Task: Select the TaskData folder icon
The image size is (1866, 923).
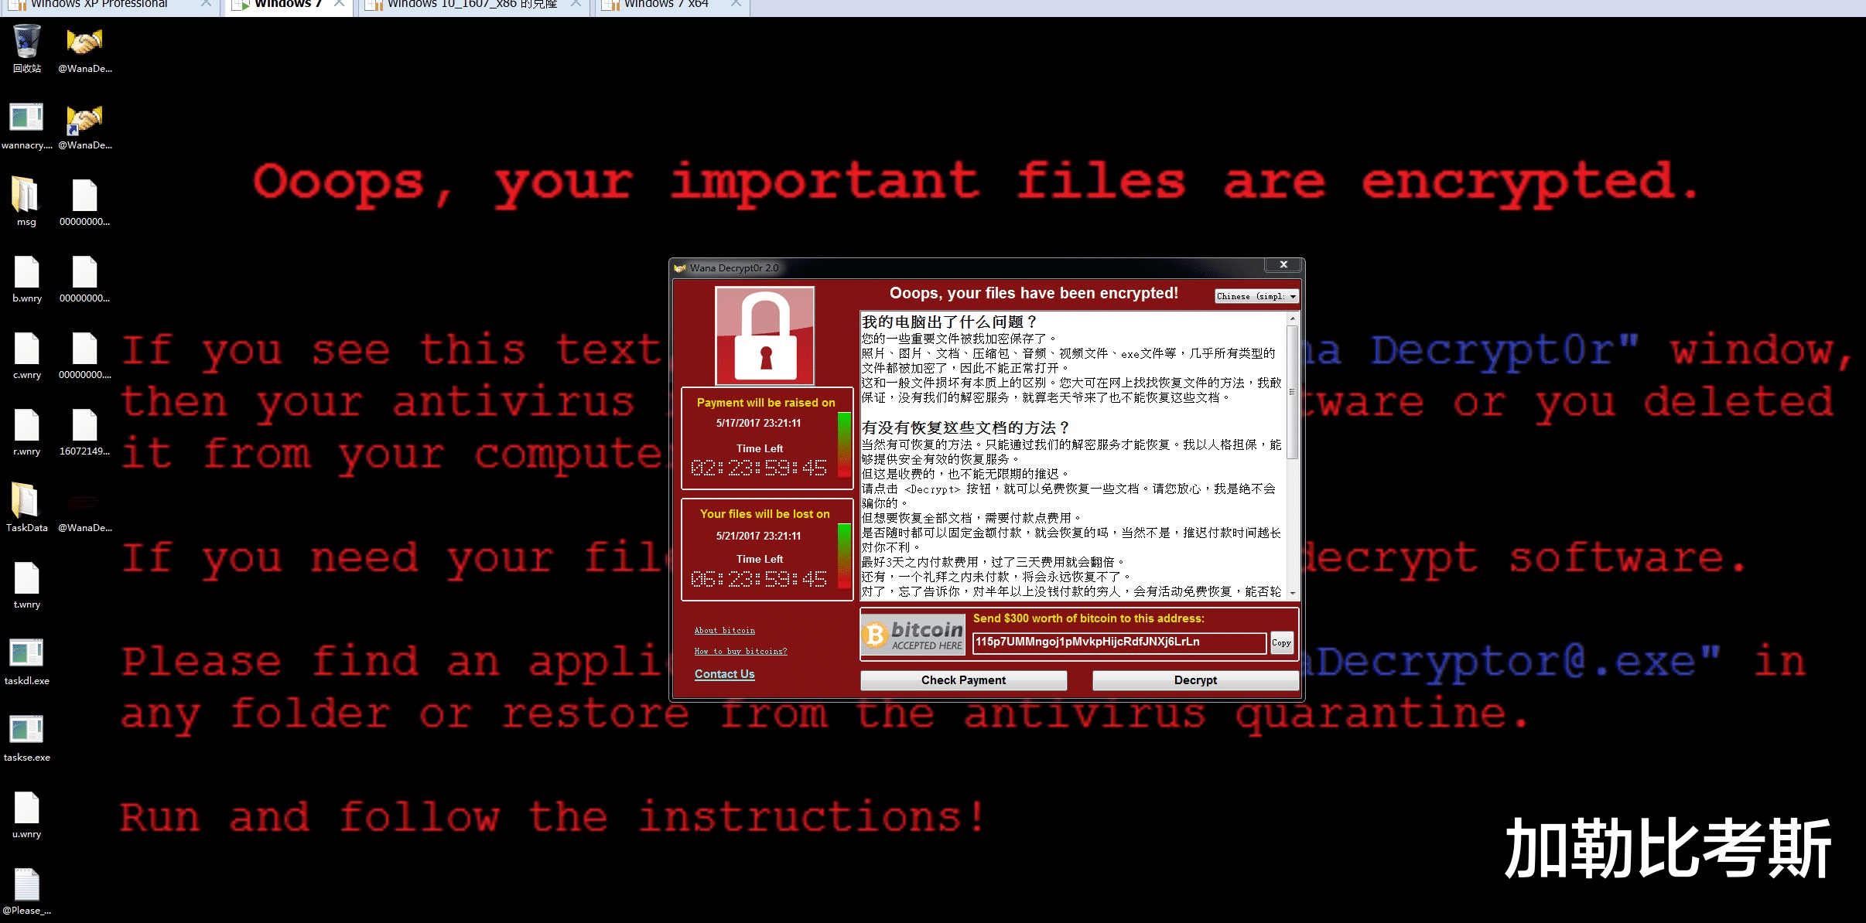Action: (27, 507)
